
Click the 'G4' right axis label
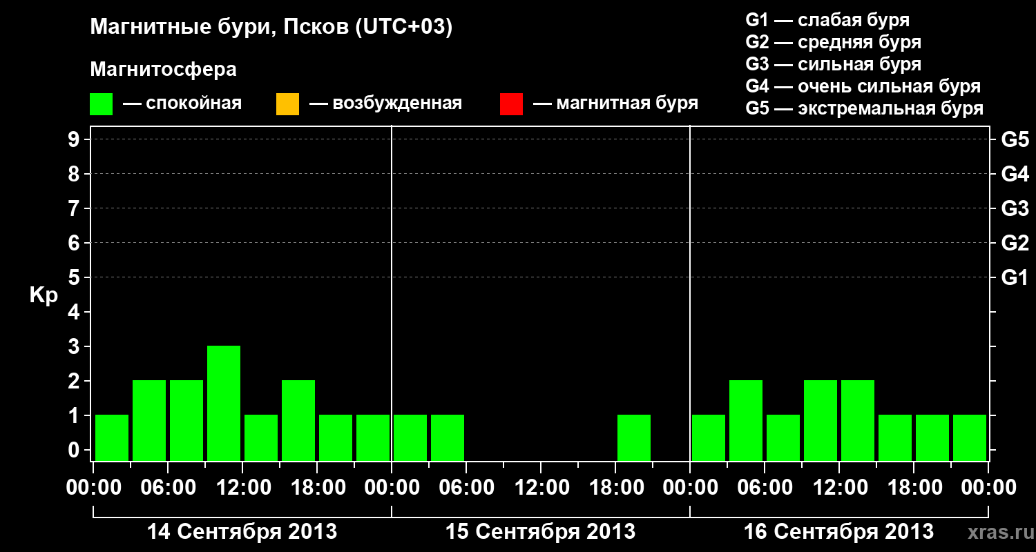pos(1015,174)
